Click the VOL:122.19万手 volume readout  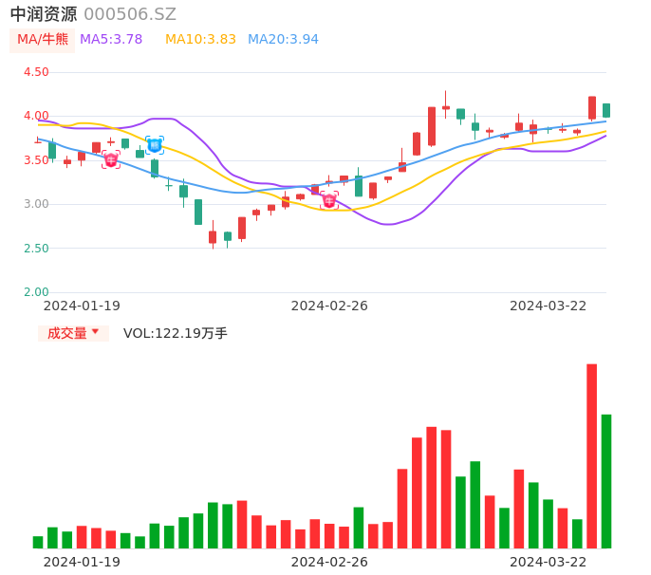pyautogui.click(x=176, y=333)
